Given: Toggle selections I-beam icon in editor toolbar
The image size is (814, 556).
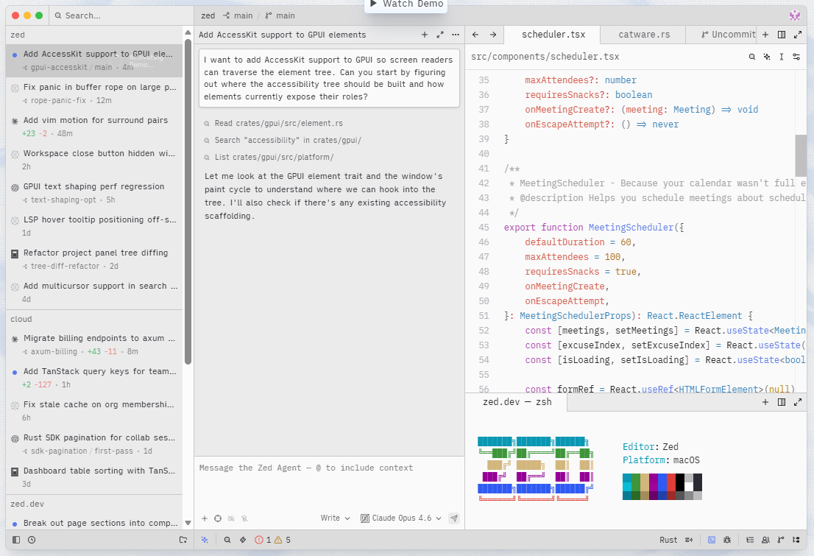Looking at the screenshot, I should (782, 57).
